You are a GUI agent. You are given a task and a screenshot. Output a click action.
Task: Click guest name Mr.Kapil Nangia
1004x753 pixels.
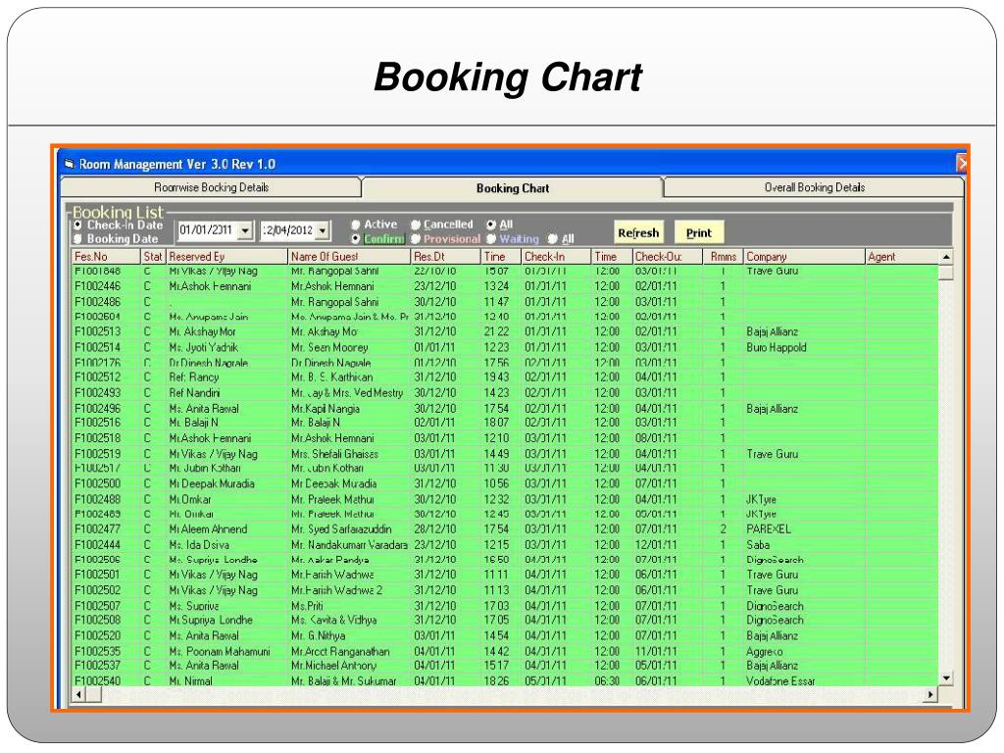point(326,409)
